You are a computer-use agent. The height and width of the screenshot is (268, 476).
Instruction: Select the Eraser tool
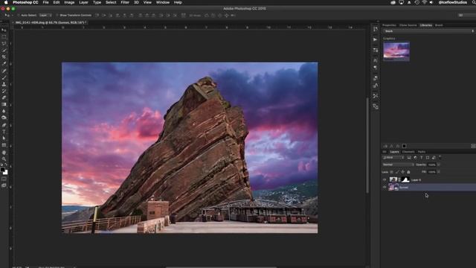[x=4, y=98]
